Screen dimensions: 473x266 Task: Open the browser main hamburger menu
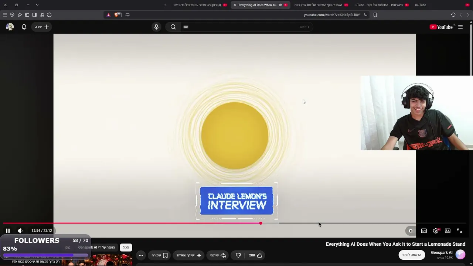[x=5, y=15]
